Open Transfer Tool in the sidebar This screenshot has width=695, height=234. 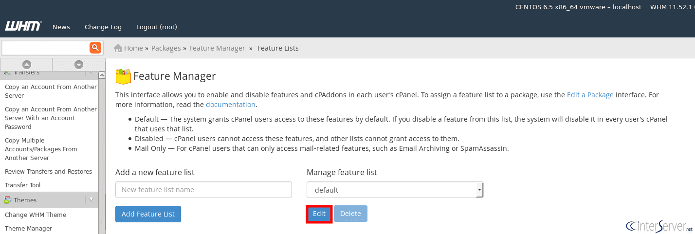click(x=23, y=185)
